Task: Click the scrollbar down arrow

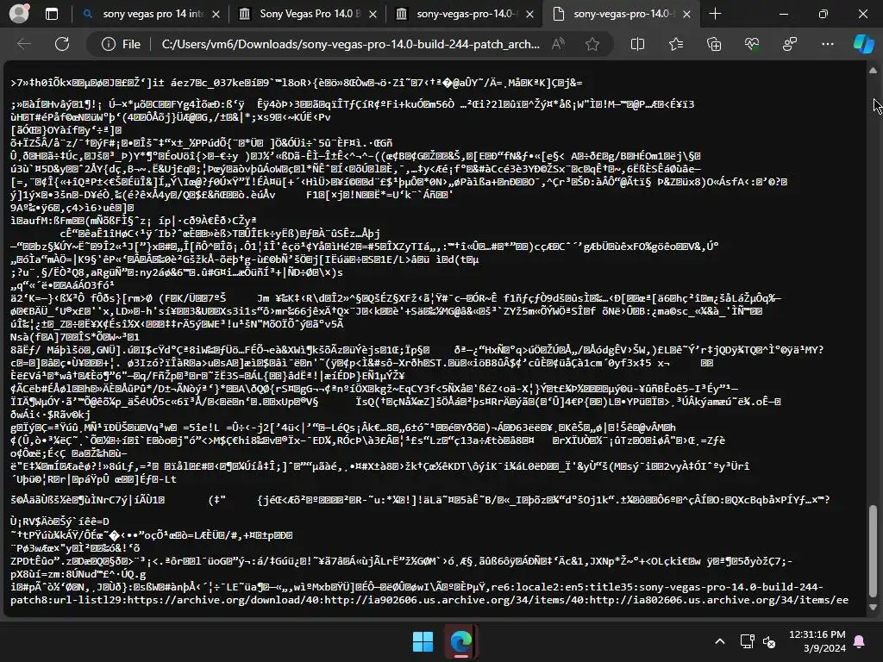Action: (873, 608)
